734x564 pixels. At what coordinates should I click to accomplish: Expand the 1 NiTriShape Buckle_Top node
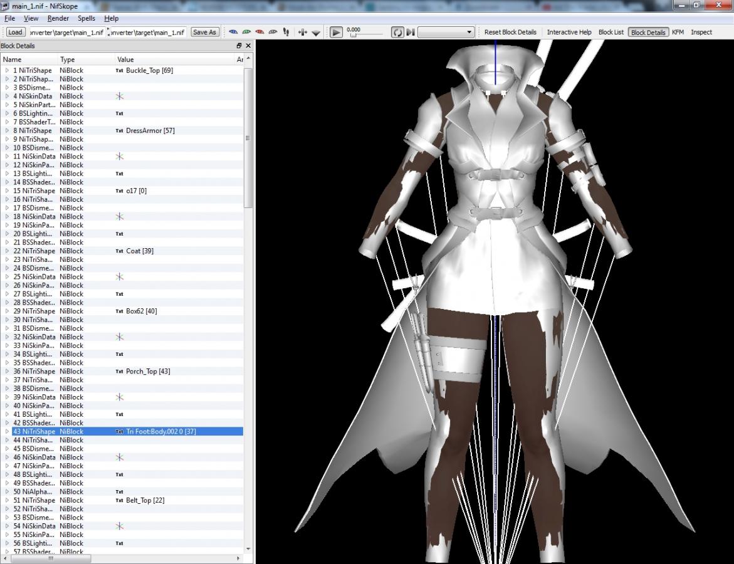[x=8, y=71]
